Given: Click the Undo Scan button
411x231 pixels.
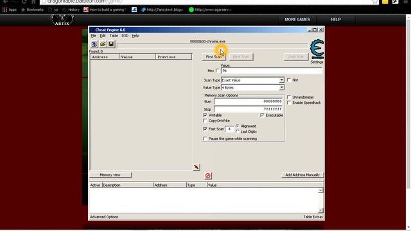Looking at the screenshot, I should 295,57.
